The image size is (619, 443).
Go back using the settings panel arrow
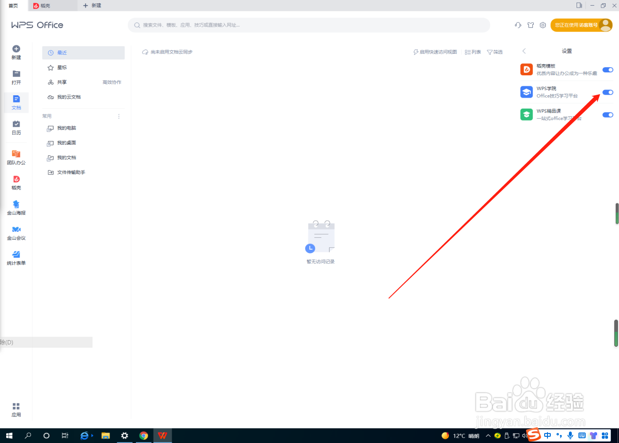click(524, 51)
